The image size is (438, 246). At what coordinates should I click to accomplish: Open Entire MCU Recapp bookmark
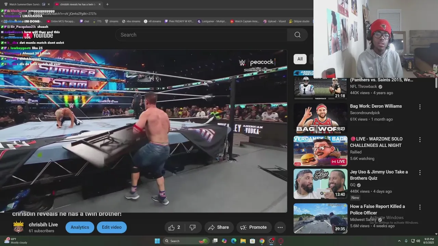61,21
